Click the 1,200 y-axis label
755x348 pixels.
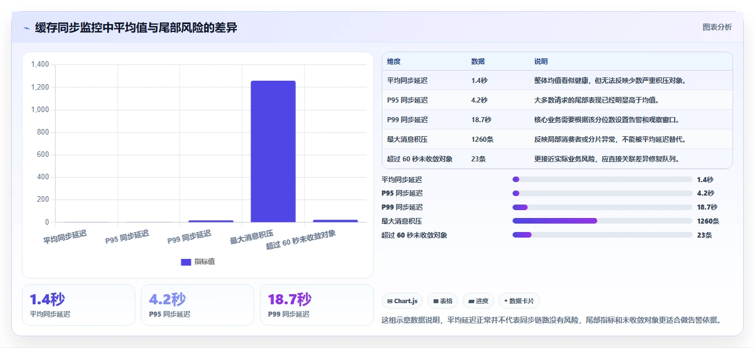tap(40, 87)
